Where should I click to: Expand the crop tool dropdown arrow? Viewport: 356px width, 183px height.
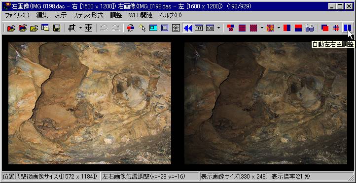(x=80, y=29)
